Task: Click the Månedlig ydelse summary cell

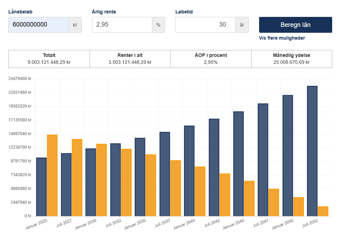Action: (x=291, y=59)
